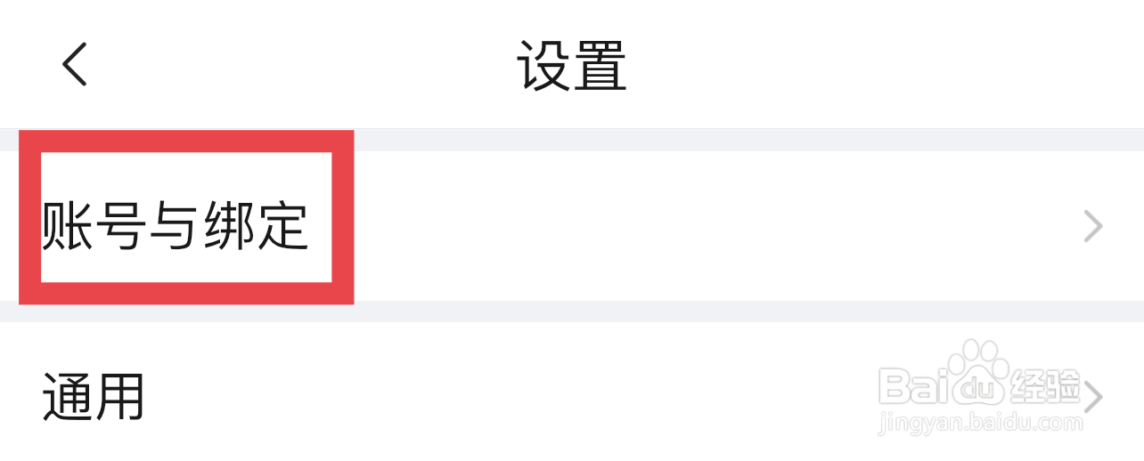Click gray divider between 账号与绑定 and 通用
Image resolution: width=1144 pixels, height=461 pixels.
click(713, 311)
